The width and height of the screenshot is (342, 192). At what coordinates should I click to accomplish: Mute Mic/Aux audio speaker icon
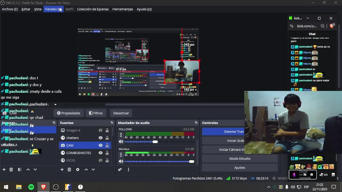coord(121,161)
